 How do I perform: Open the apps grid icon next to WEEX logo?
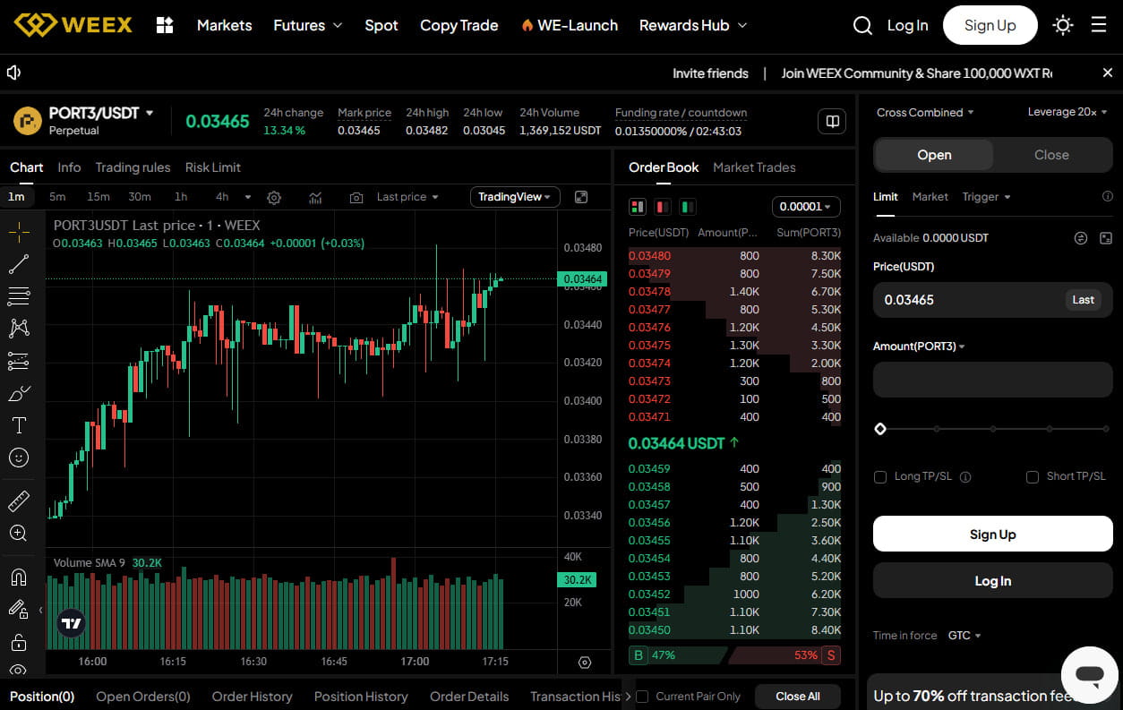tap(165, 25)
